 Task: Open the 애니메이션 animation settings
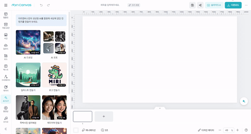click(89, 130)
